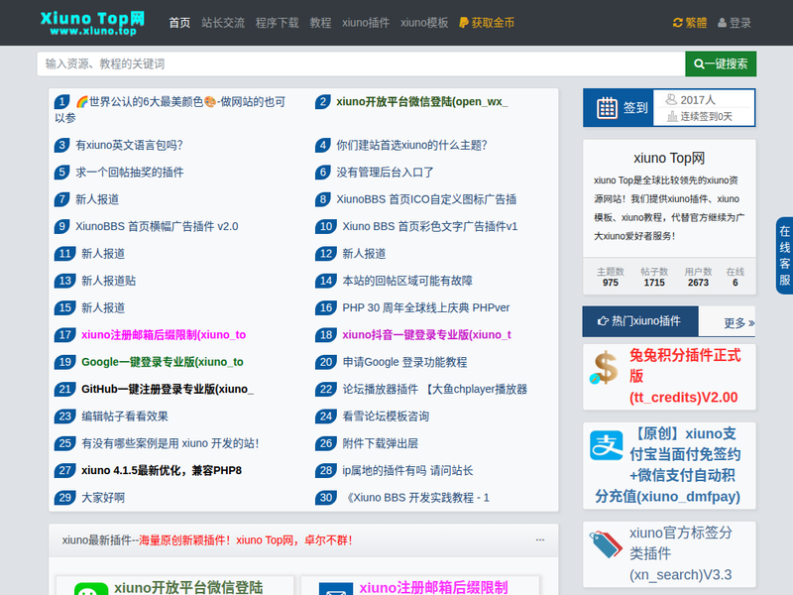This screenshot has height=595, width=793.
Task: Open Xiuno BBS 首页彩色文字广告插件v1 post
Action: tap(430, 227)
